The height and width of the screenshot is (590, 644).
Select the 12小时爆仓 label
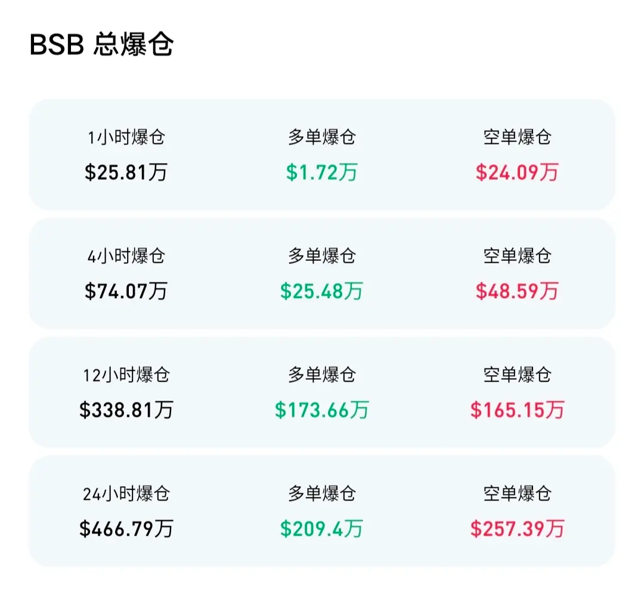coord(126,375)
